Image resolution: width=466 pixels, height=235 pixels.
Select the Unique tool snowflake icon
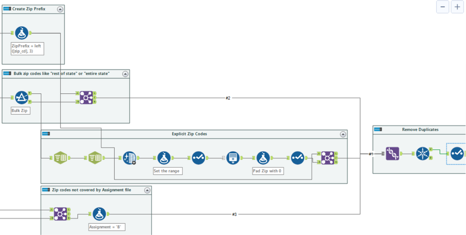423,153
